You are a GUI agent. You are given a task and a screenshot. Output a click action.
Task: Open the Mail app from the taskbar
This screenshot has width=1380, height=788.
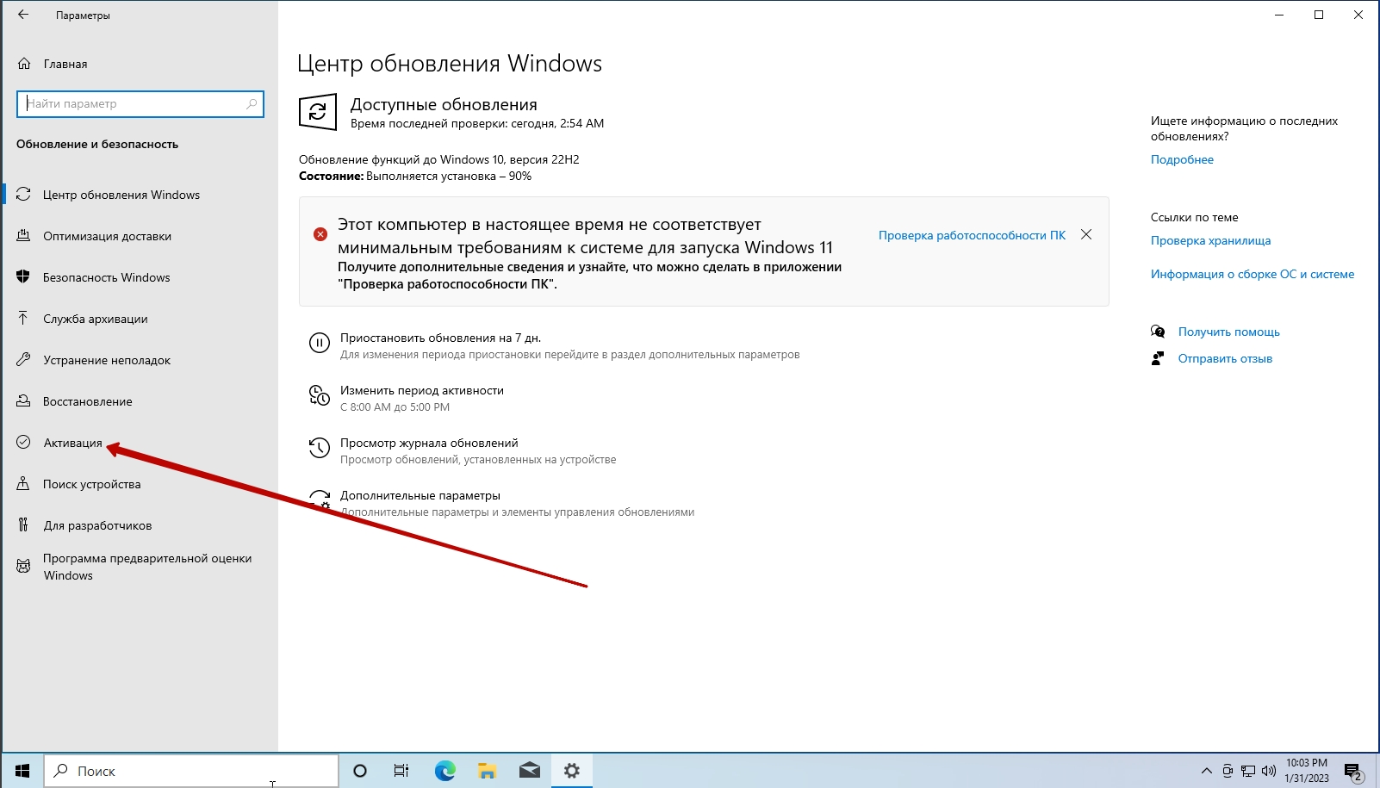(530, 771)
